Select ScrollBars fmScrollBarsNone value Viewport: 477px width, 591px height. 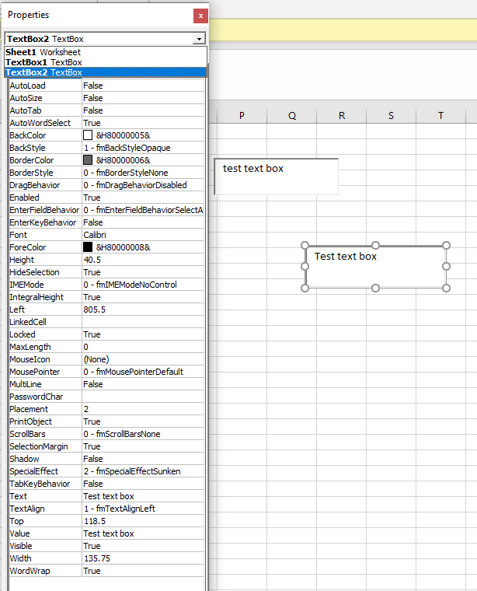click(143, 434)
